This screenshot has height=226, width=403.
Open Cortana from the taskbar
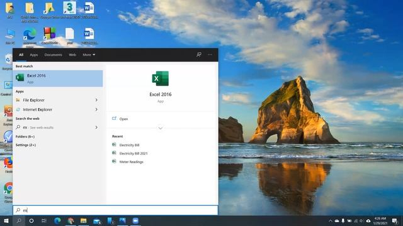31,220
